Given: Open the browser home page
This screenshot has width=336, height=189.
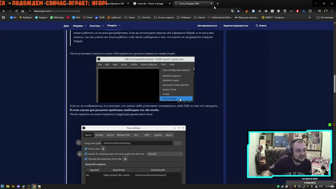Looking at the screenshot, I should (23, 11).
